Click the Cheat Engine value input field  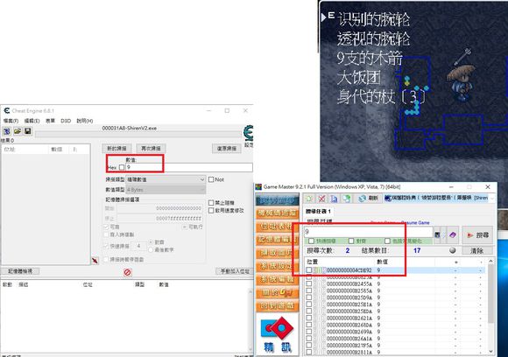(x=189, y=167)
